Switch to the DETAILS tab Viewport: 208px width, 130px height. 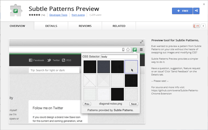click(x=51, y=26)
